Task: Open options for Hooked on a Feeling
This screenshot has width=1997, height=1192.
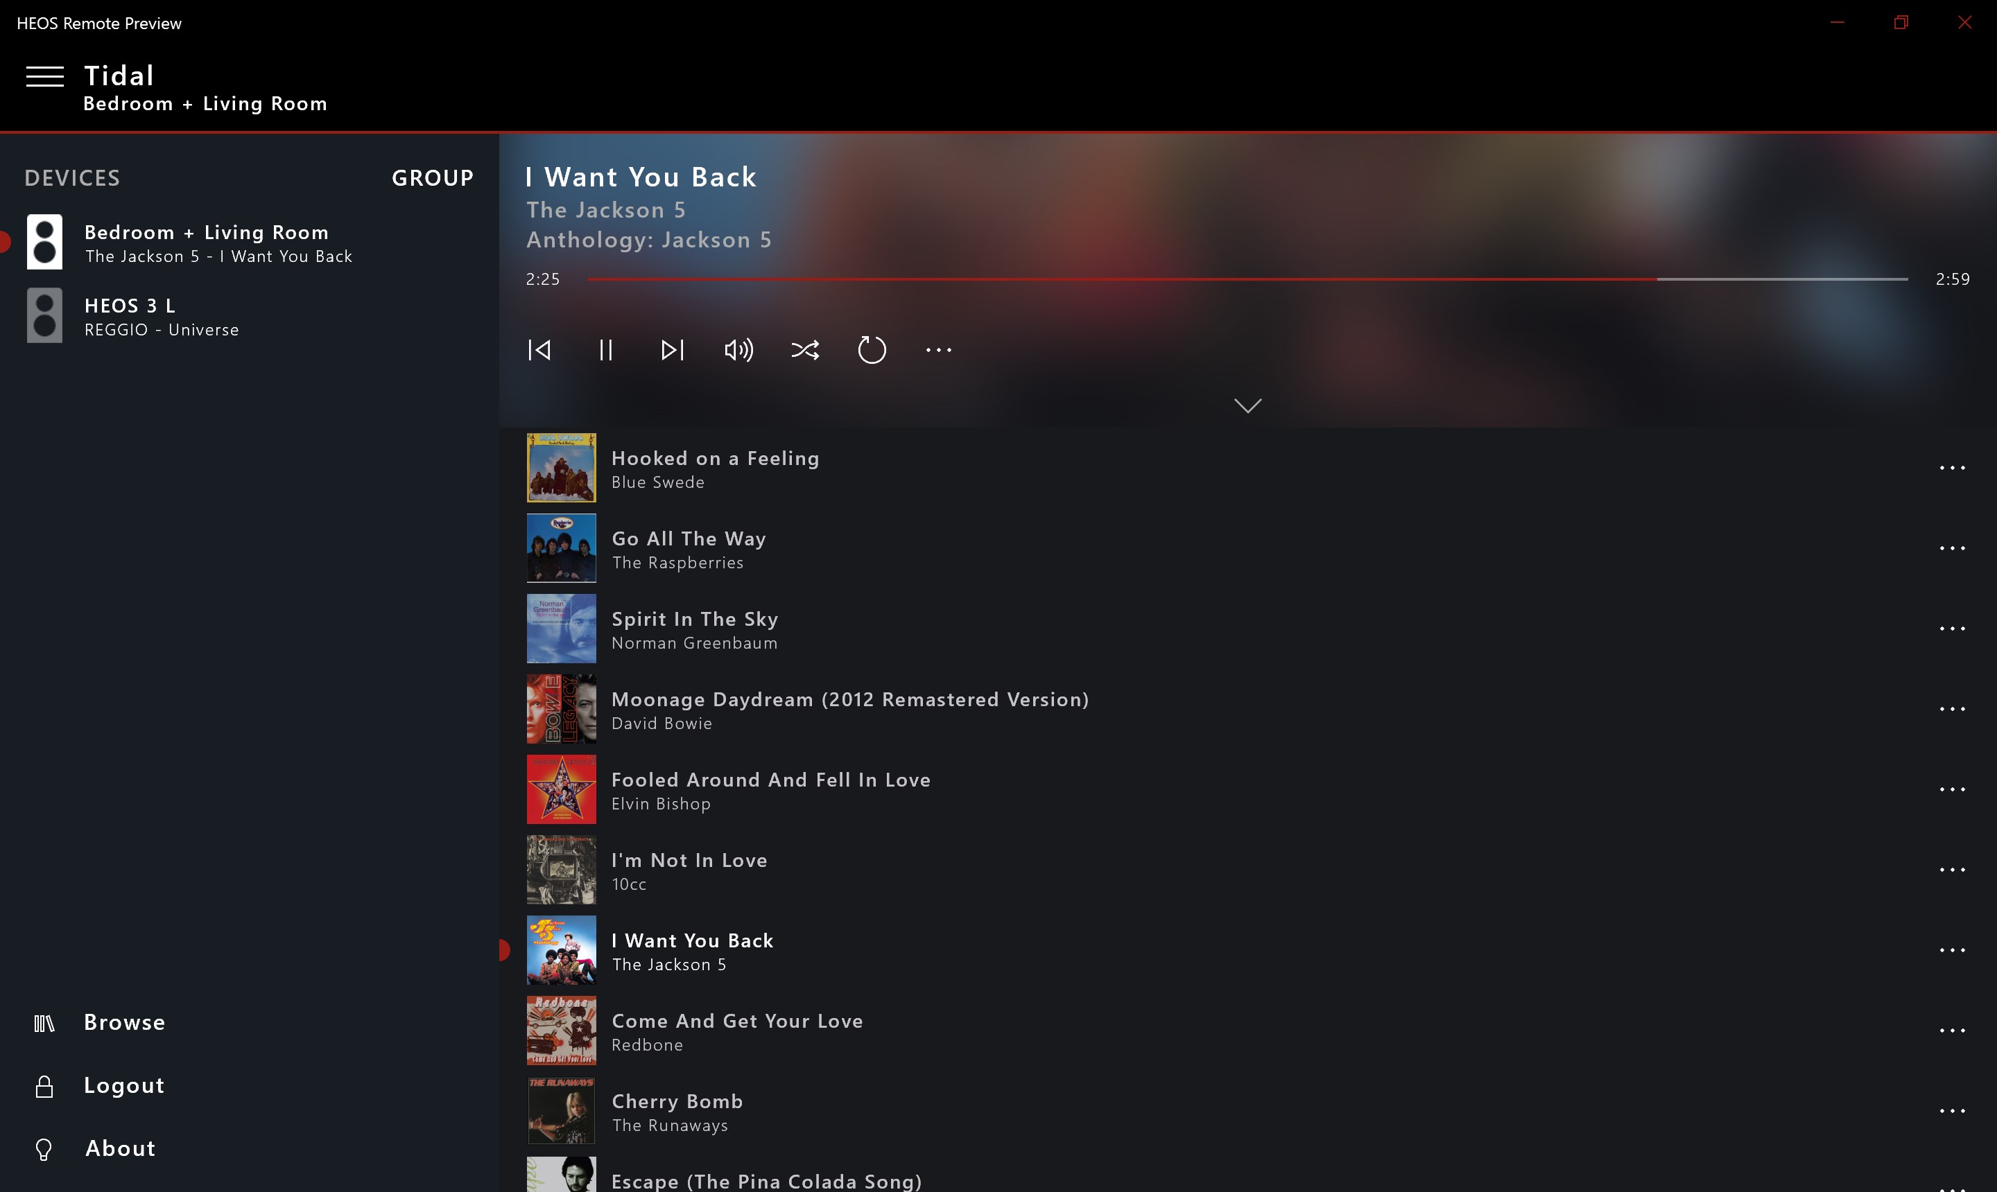Action: coord(1953,468)
